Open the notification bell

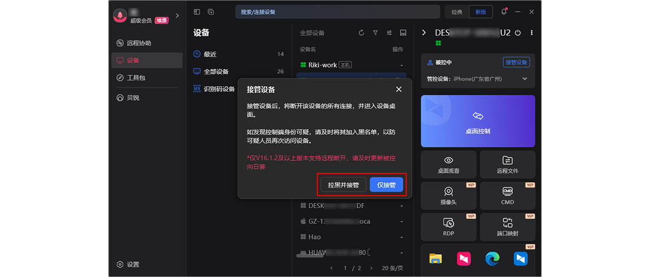click(x=504, y=11)
